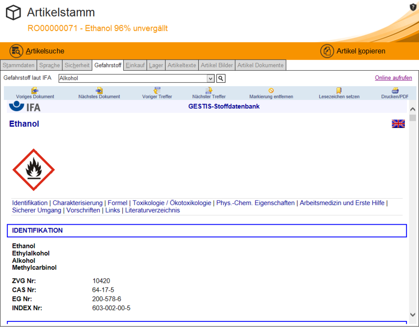Screen dimensions: 419x327
Task: Select the Gefahrstoff tab
Action: [x=108, y=66]
